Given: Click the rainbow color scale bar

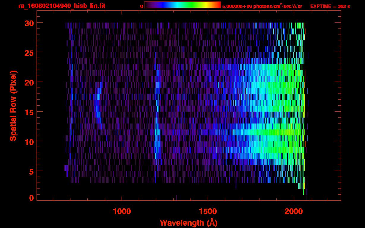Looking at the screenshot, I should tap(182, 5).
